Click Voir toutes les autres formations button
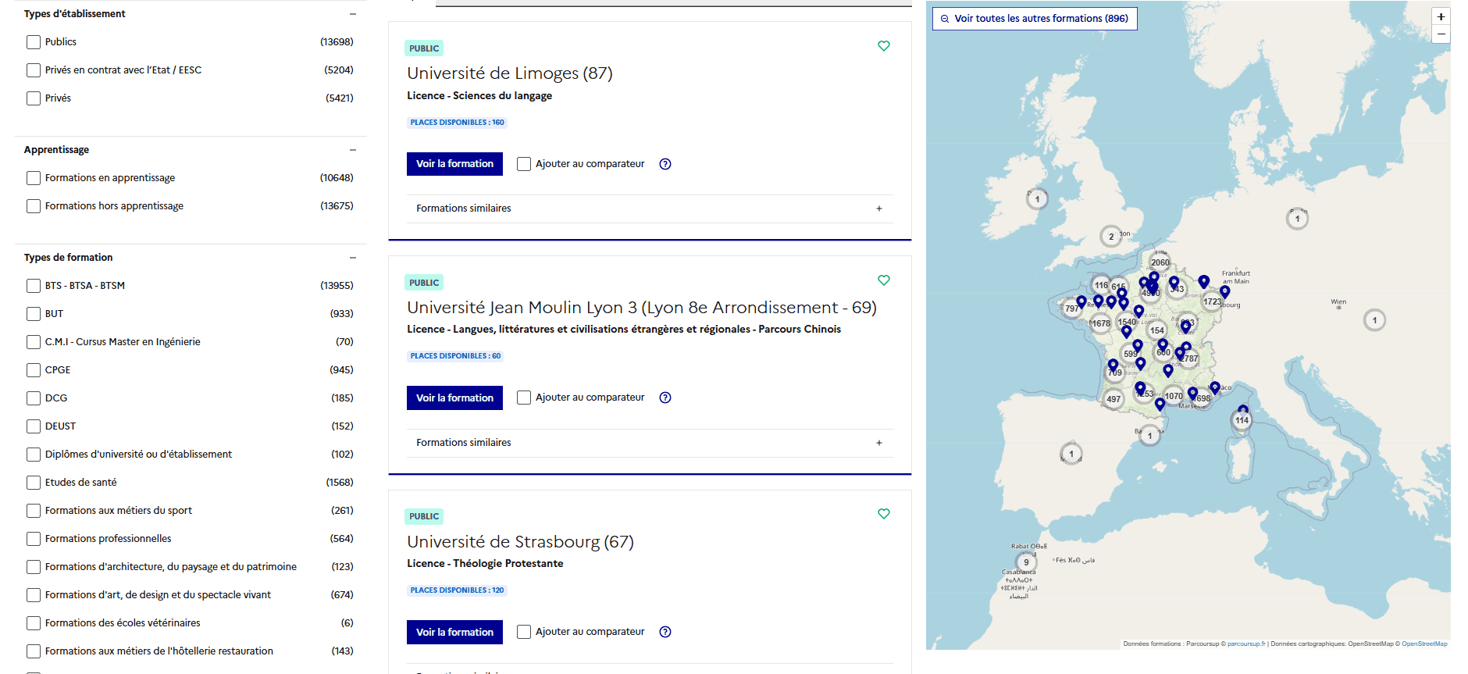 [x=1035, y=19]
